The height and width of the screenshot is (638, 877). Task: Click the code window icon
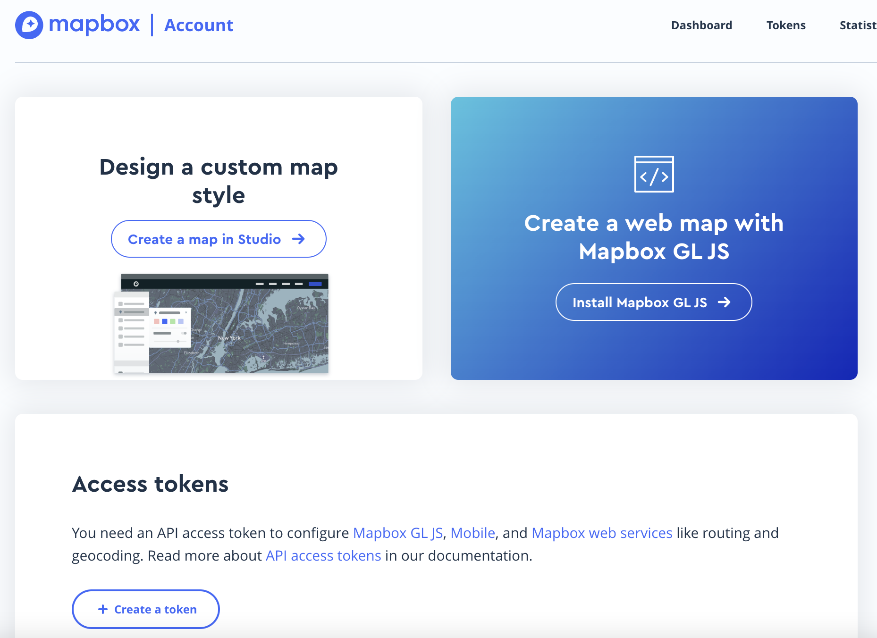[x=654, y=174]
